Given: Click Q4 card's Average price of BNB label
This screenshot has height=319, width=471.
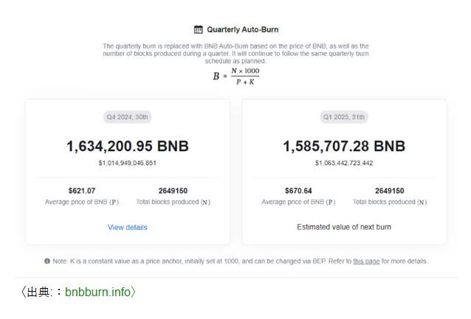Looking at the screenshot, I should pos(82,202).
